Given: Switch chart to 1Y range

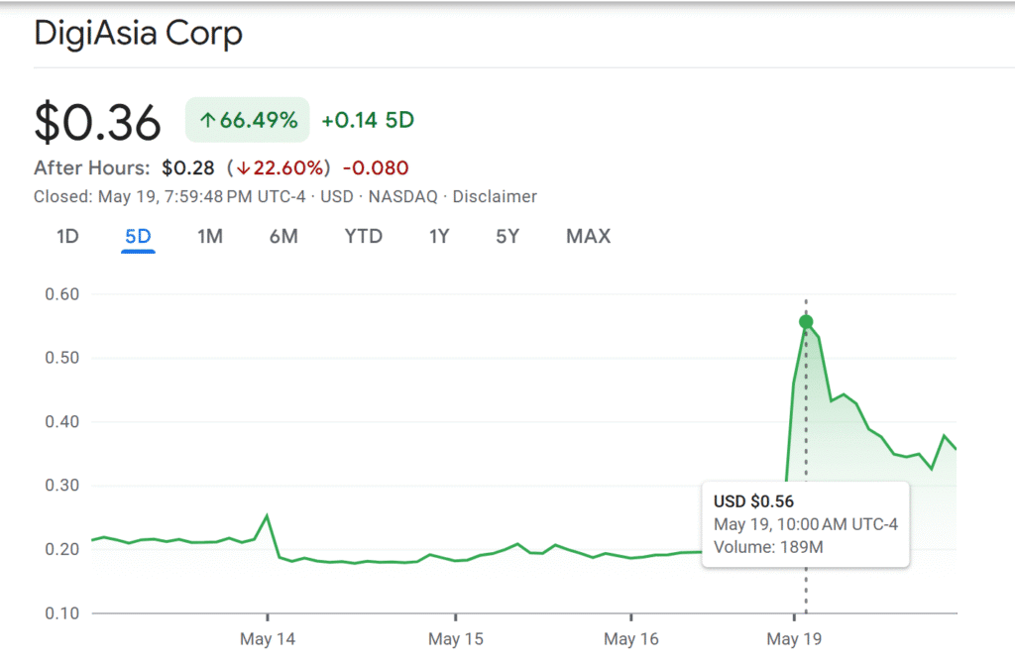Looking at the screenshot, I should [x=439, y=236].
